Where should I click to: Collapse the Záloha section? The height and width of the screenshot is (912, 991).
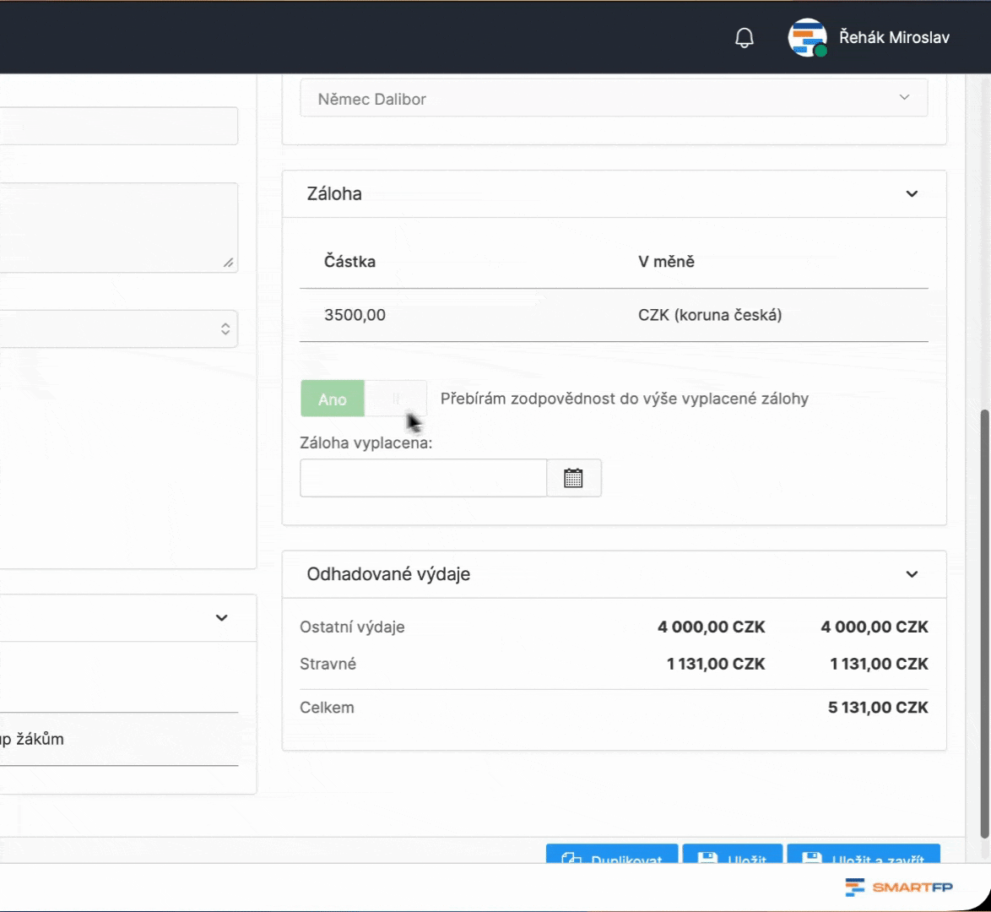912,194
